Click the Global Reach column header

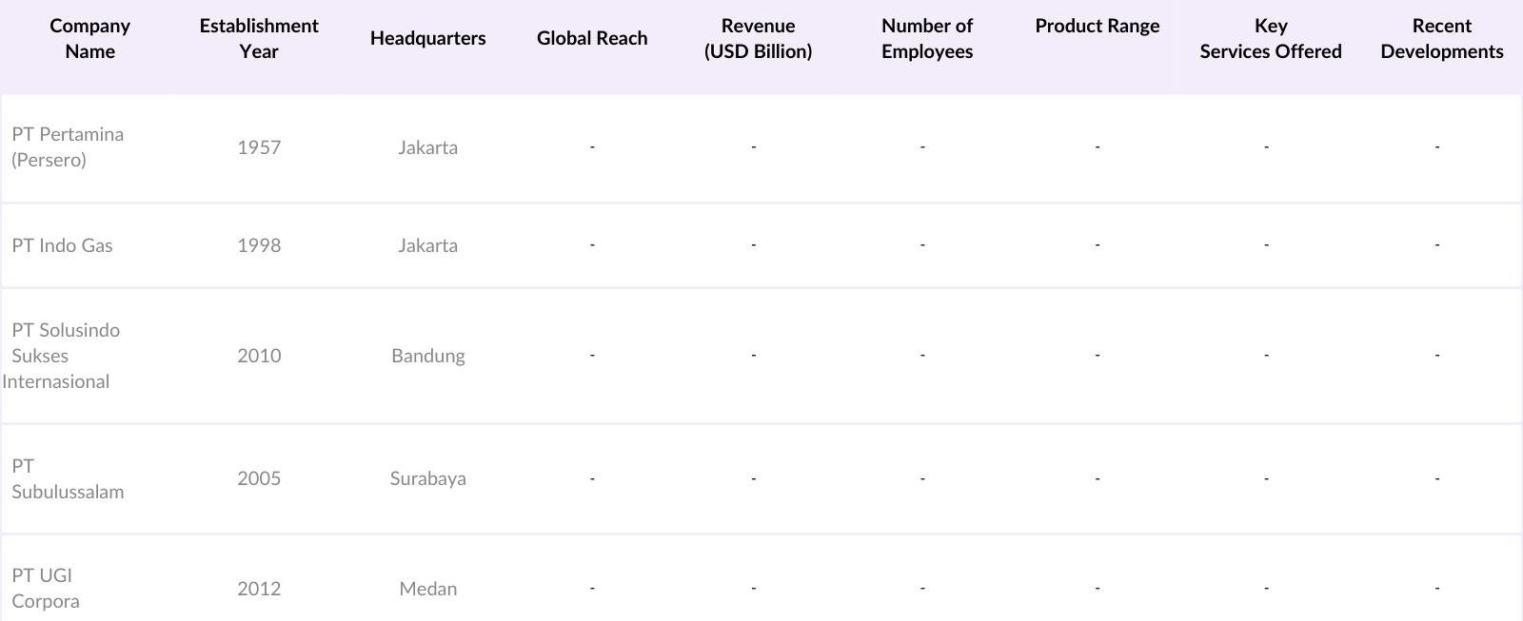point(592,39)
